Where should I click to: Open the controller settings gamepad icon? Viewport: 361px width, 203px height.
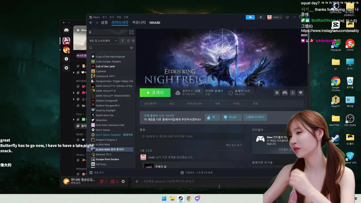pyautogui.click(x=285, y=93)
